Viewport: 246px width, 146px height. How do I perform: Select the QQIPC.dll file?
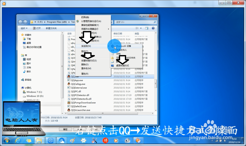(76, 91)
